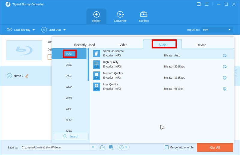The image size is (240, 155).
Task: Play the Movie 0 title
Action: click(9, 76)
